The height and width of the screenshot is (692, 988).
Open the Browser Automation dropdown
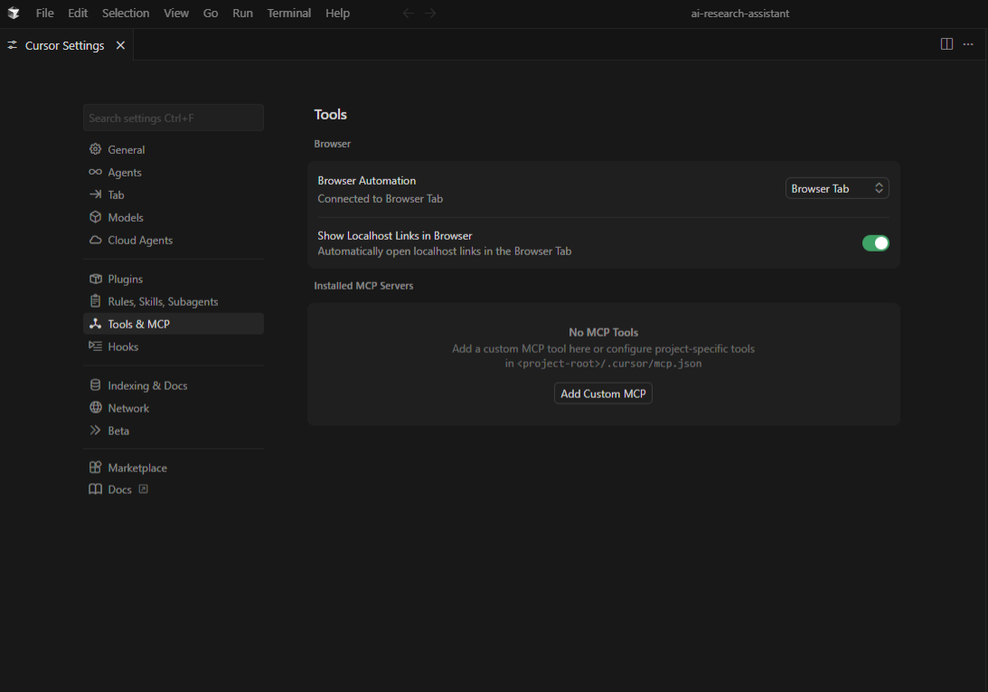836,188
